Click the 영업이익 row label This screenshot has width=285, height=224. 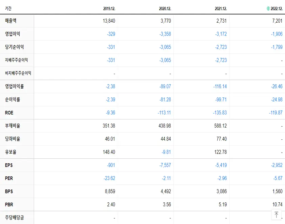[x=13, y=34]
